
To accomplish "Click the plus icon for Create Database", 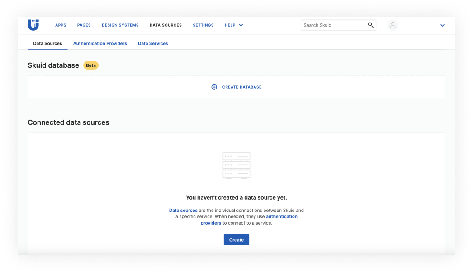I will click(214, 87).
